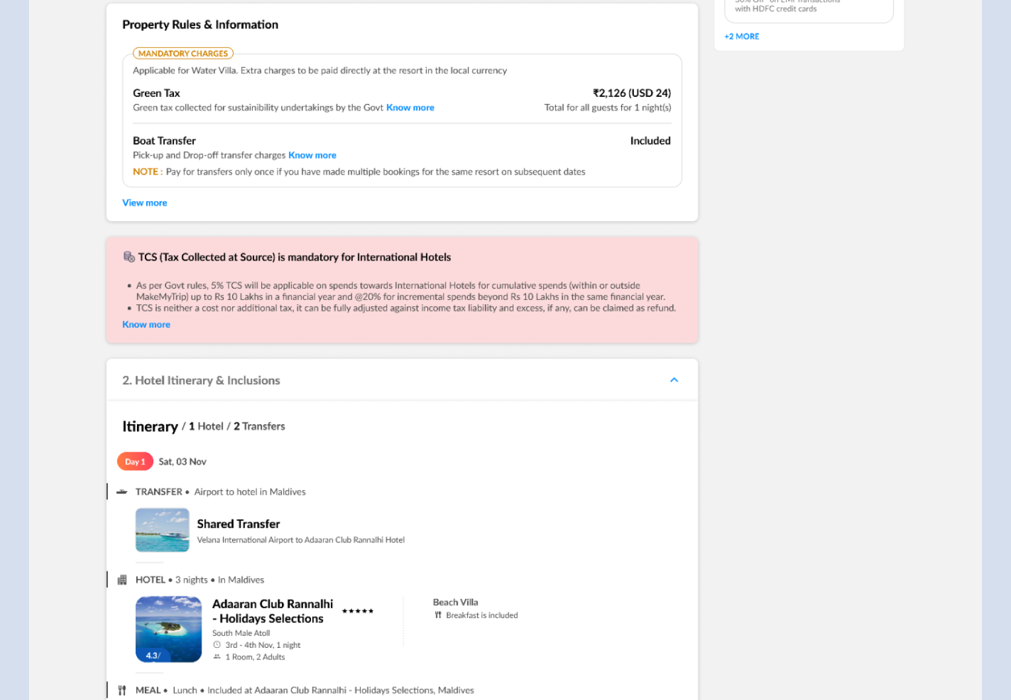Open Adaaran Club Rannalhi island photo

(x=168, y=629)
